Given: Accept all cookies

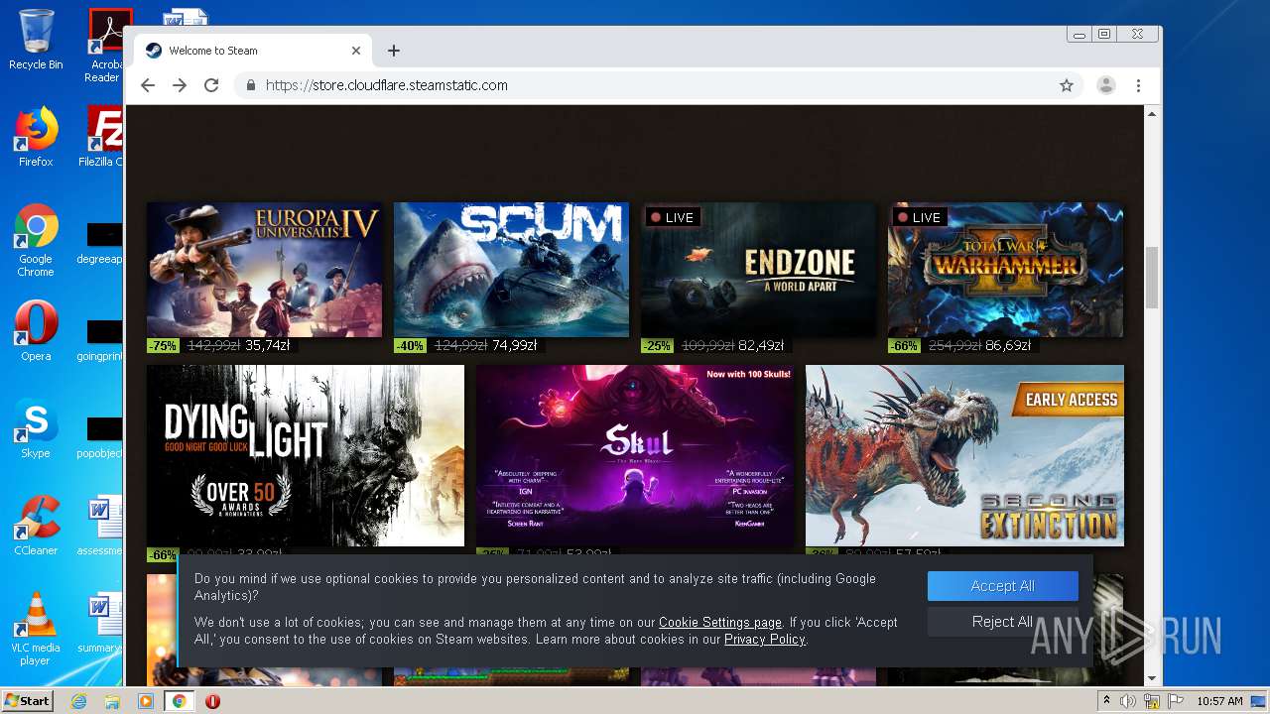Looking at the screenshot, I should 1002,586.
